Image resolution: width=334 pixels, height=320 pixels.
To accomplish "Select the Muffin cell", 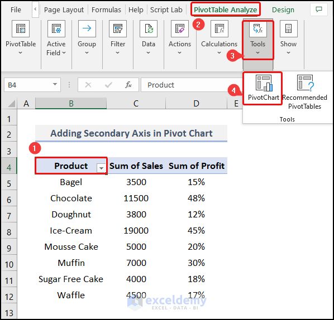I will coord(71,263).
